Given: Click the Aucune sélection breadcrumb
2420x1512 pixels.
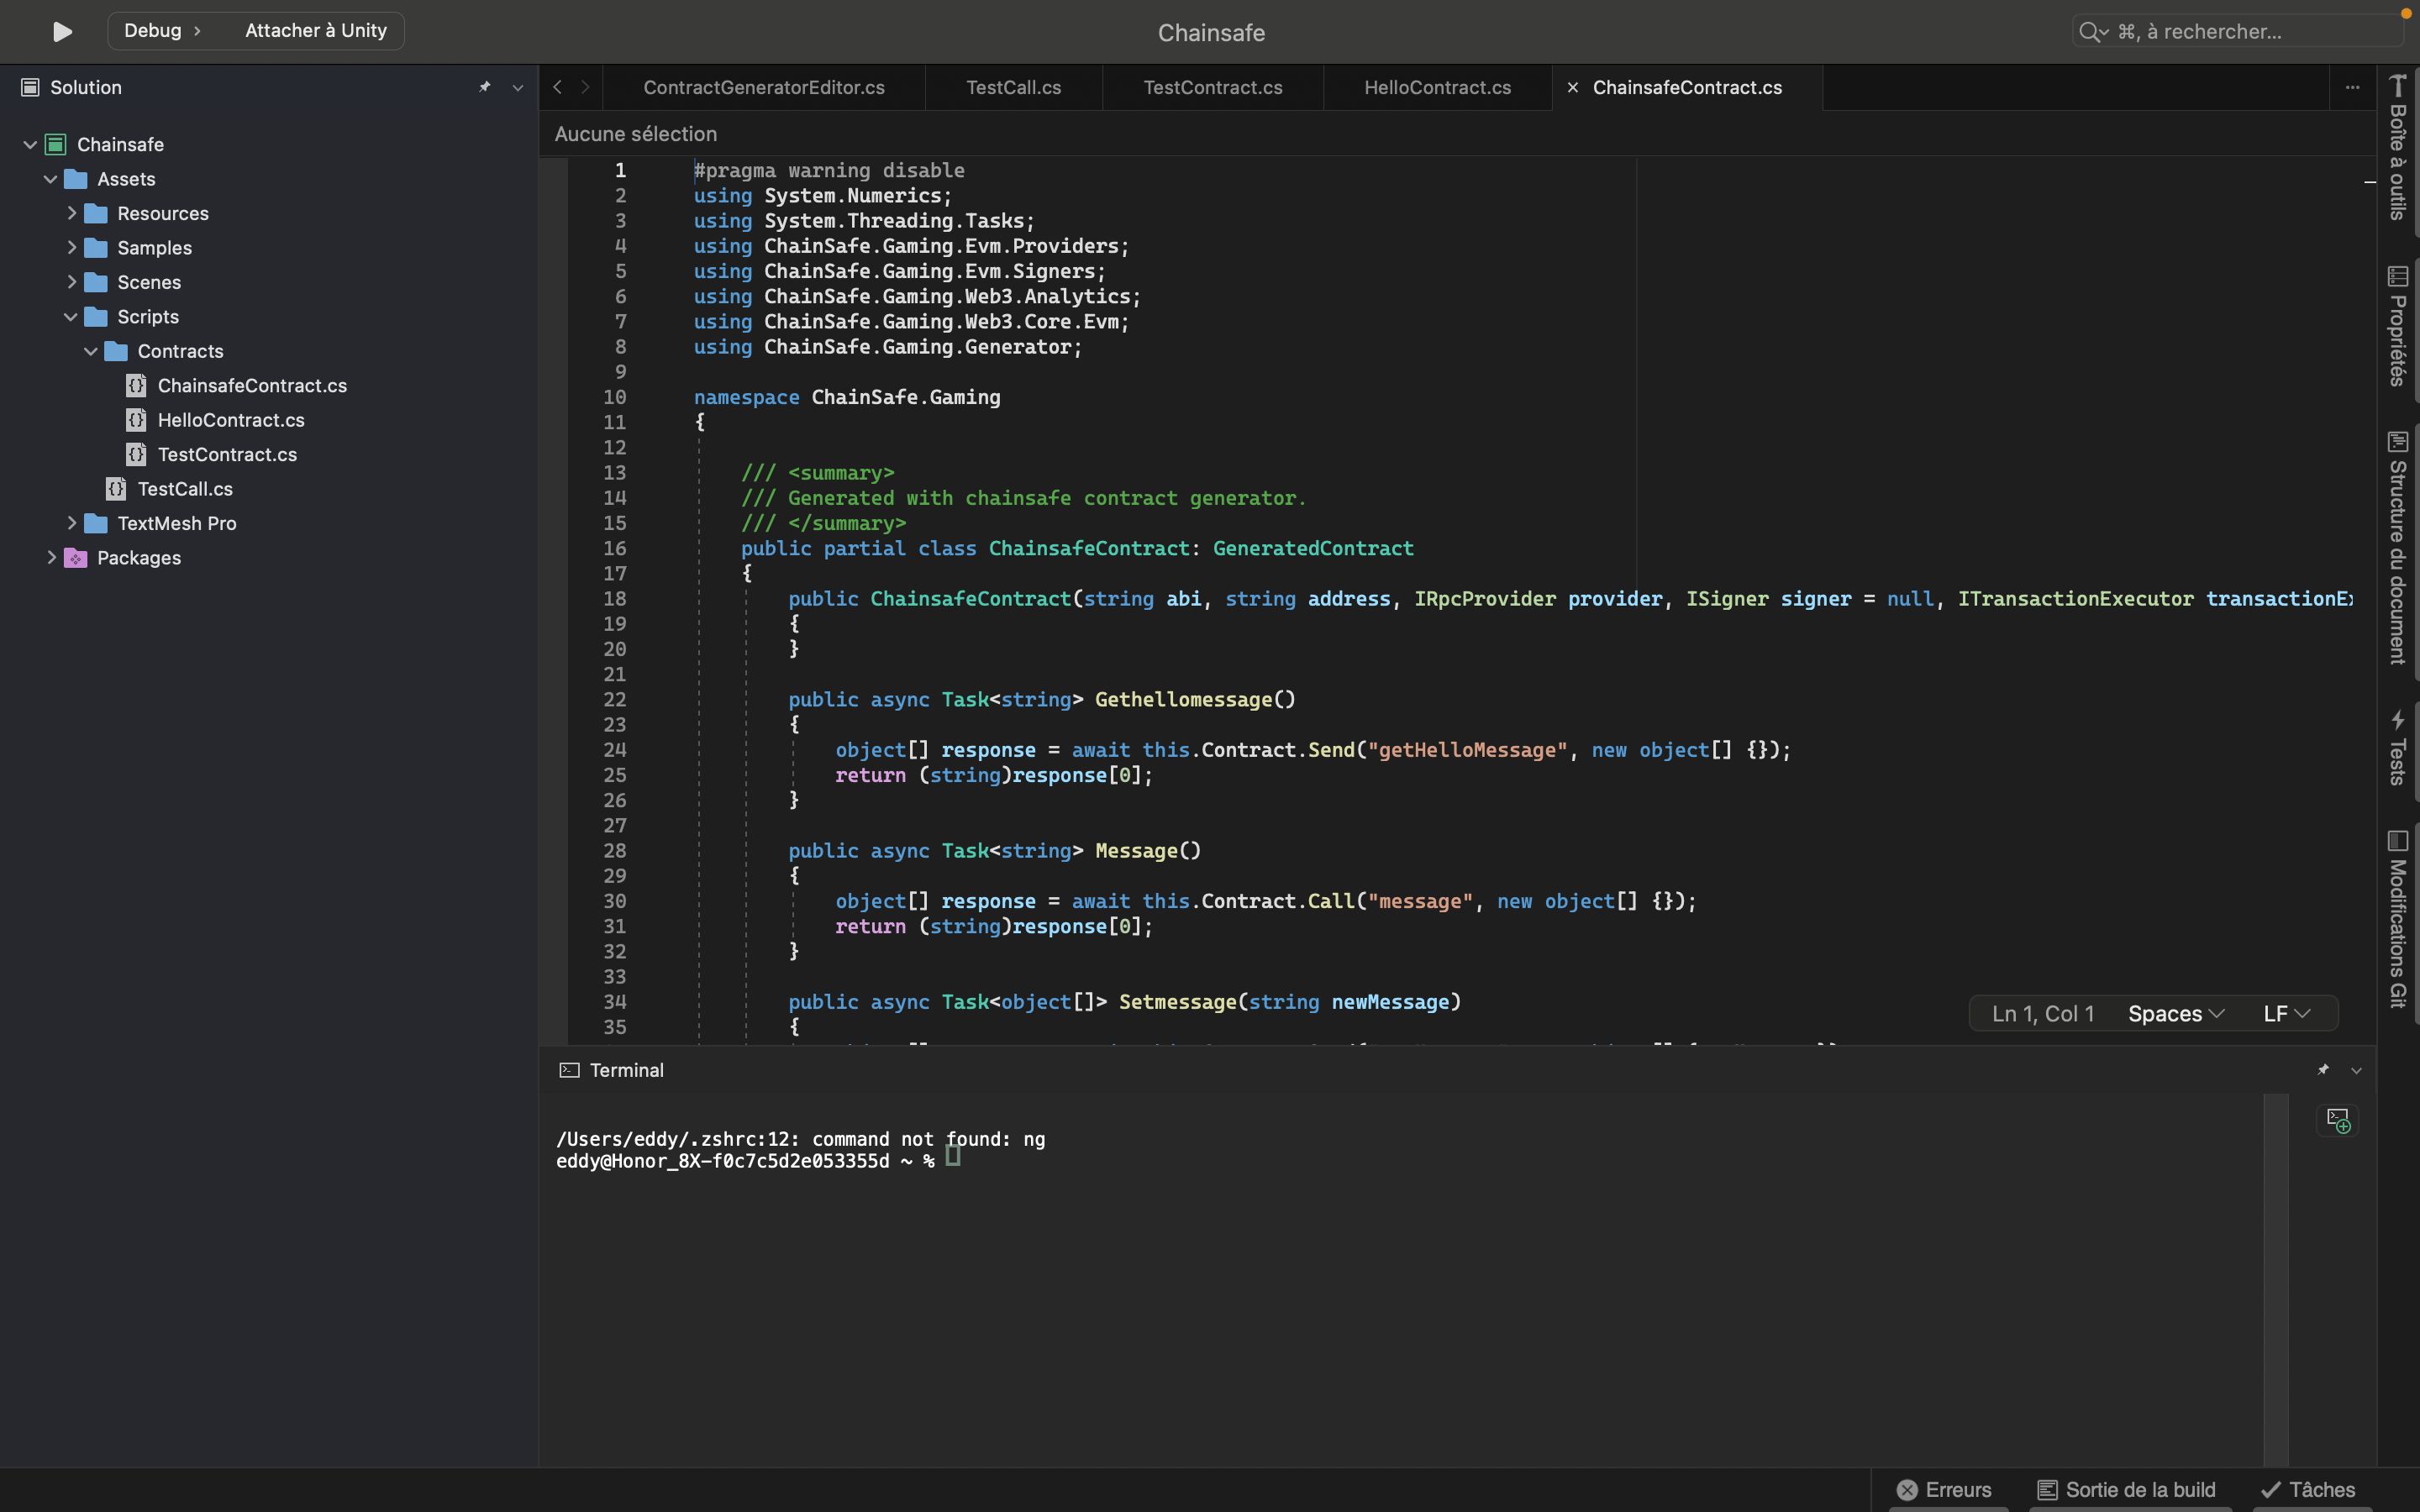Looking at the screenshot, I should click(635, 134).
